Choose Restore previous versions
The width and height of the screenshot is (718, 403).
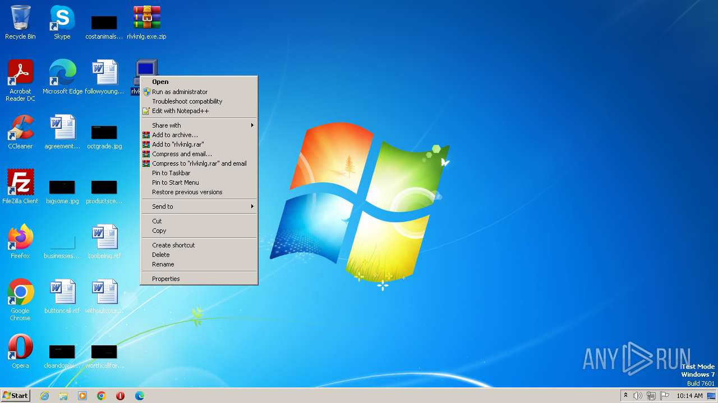[x=199, y=192]
